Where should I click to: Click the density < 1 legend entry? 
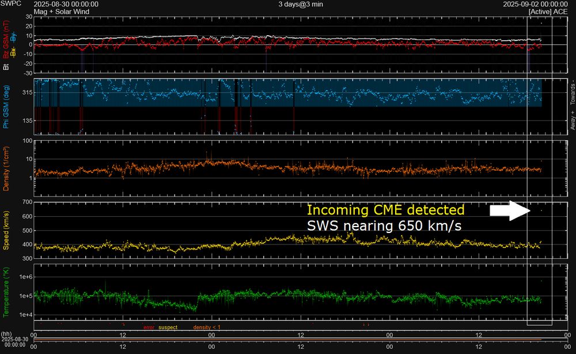pos(207,327)
